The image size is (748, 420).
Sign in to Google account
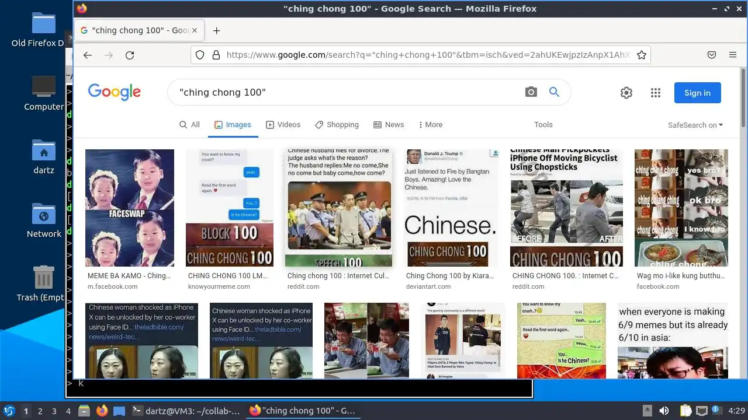pyautogui.click(x=698, y=93)
